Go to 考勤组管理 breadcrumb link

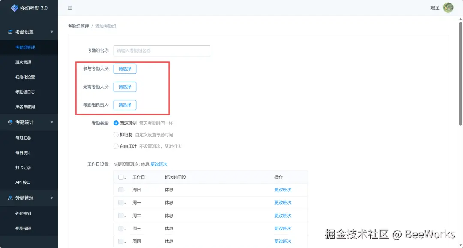[78, 26]
